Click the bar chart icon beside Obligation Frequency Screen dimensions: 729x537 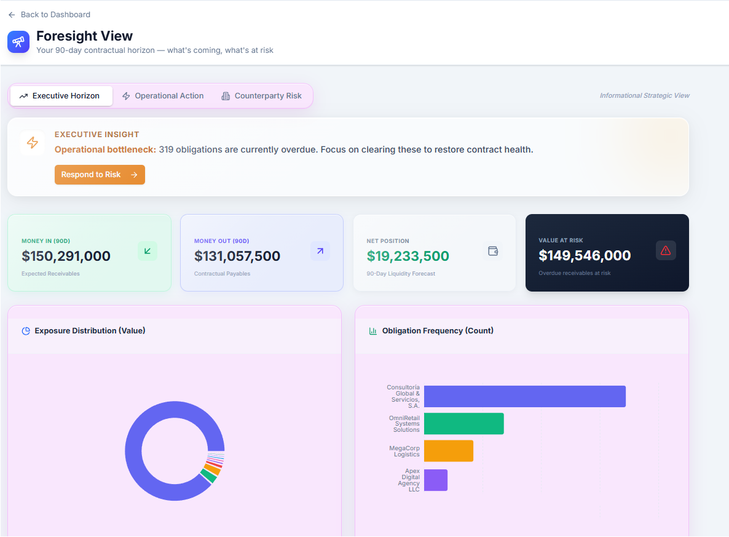click(373, 331)
